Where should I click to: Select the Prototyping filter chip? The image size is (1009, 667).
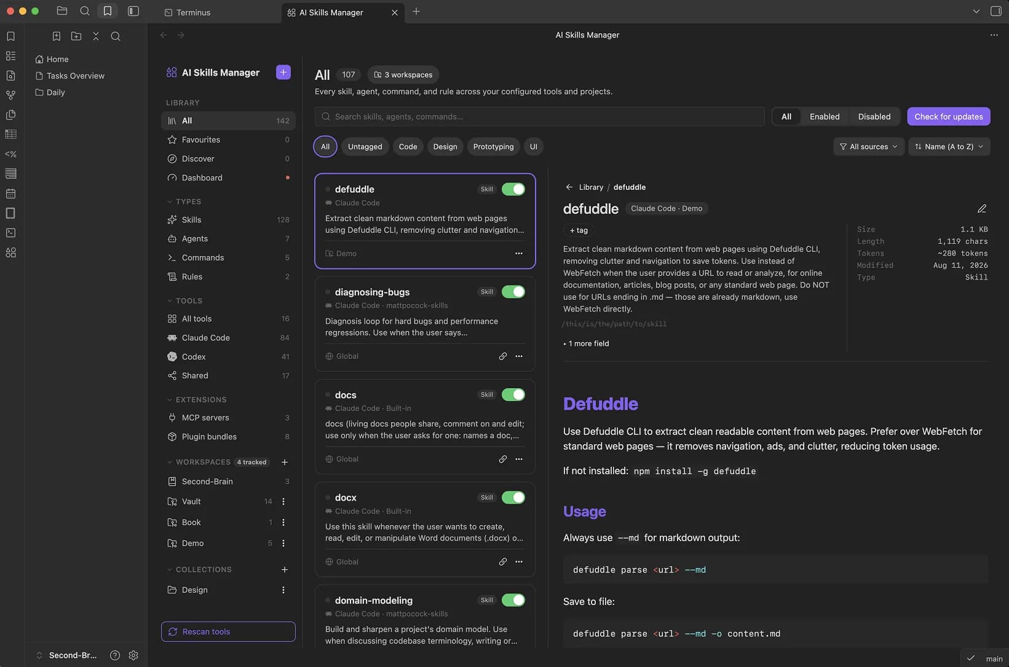pyautogui.click(x=494, y=147)
